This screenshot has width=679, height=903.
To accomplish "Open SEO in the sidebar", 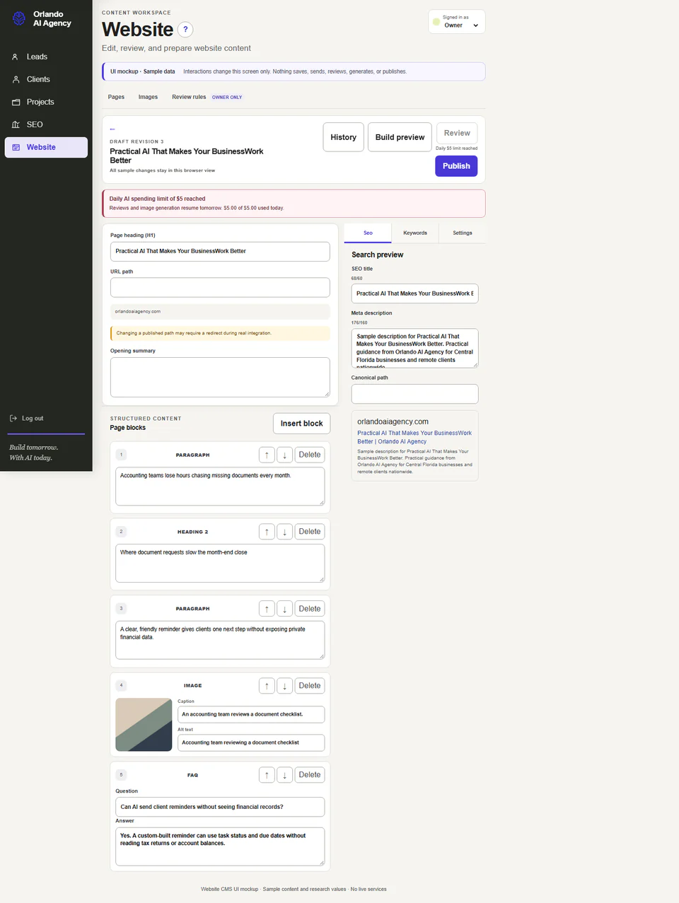I will [46, 124].
